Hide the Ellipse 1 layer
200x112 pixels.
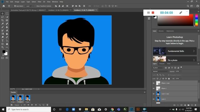pos(153,88)
